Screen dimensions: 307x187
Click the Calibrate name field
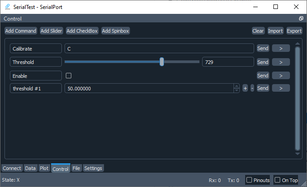[36, 48]
